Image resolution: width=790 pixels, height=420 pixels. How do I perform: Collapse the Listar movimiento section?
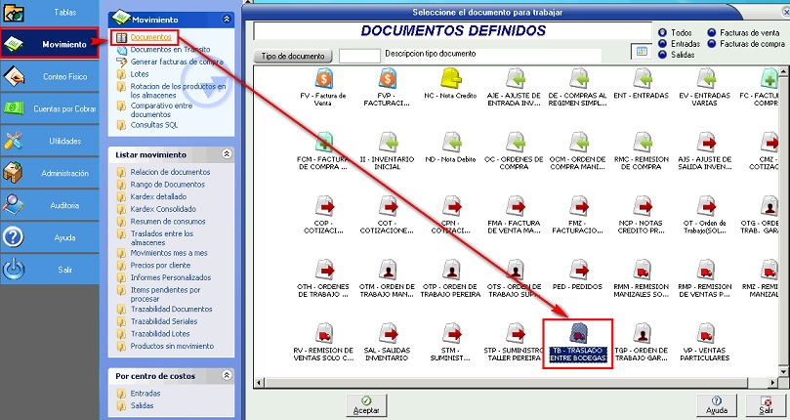(227, 153)
